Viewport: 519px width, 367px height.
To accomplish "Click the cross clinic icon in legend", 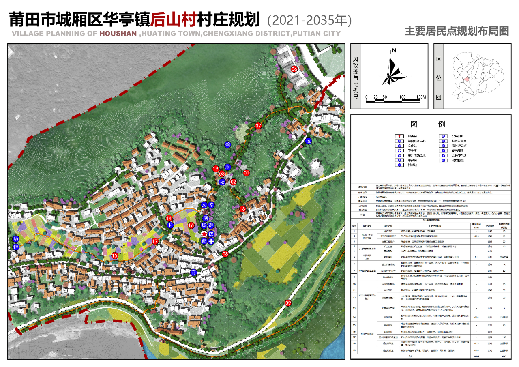I will (399, 150).
